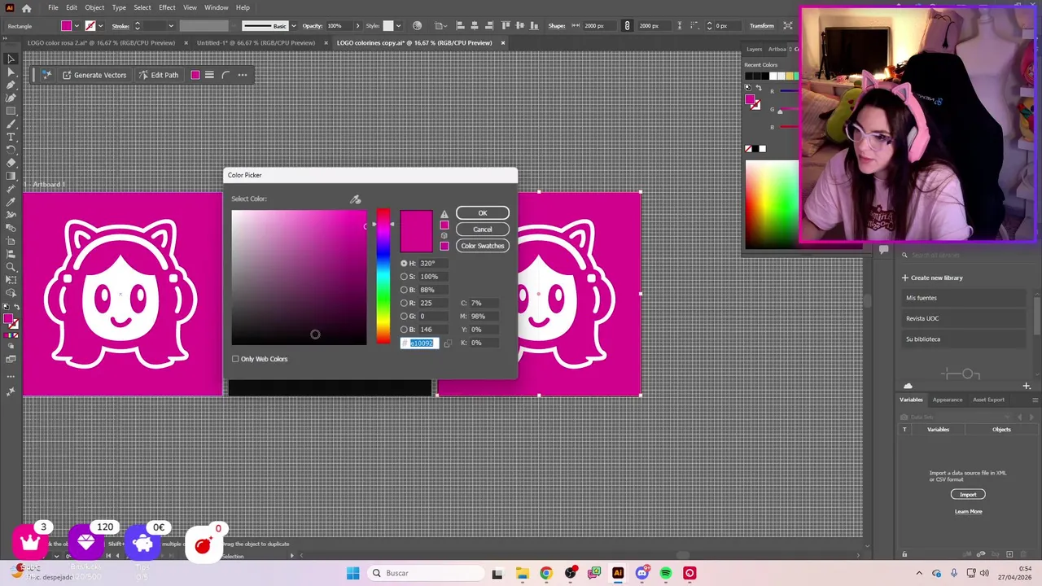Select the blue B radio button

click(x=404, y=330)
